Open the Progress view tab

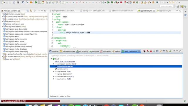[x=94, y=51]
